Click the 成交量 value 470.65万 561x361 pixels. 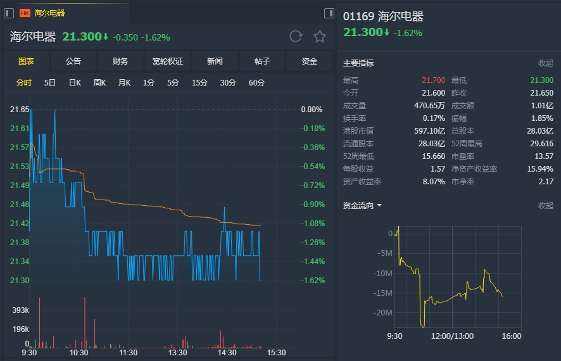pyautogui.click(x=429, y=106)
